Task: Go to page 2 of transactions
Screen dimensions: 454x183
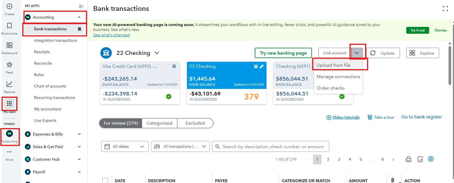Action: [328, 160]
